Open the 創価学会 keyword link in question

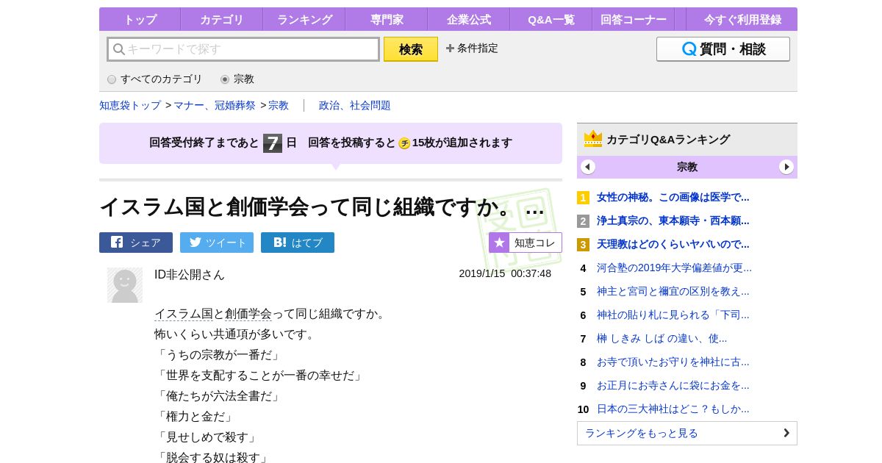tap(248, 314)
